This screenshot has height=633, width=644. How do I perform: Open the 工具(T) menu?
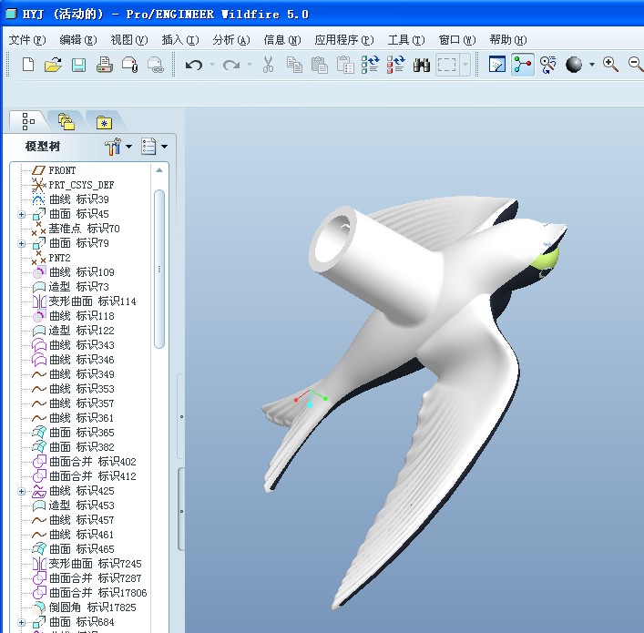pos(406,40)
